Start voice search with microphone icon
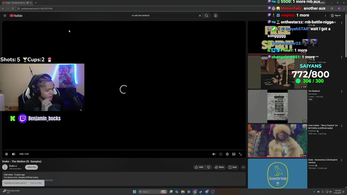347x195 pixels. pos(216,15)
